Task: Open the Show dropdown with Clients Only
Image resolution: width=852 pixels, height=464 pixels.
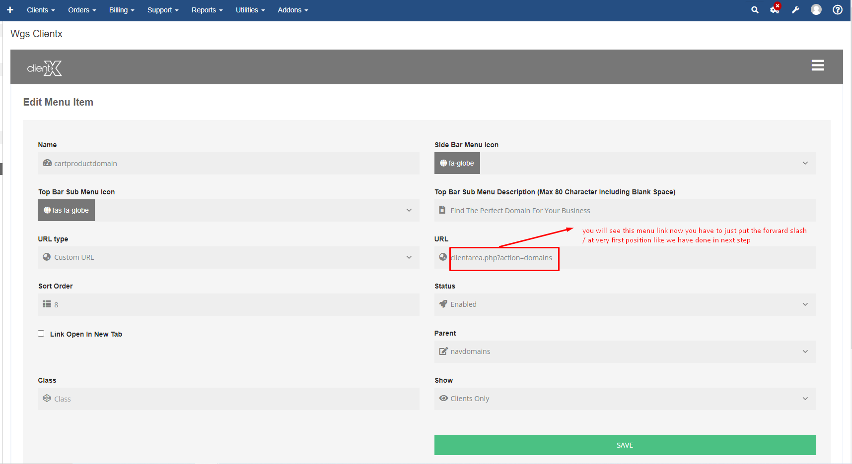Action: pos(625,399)
